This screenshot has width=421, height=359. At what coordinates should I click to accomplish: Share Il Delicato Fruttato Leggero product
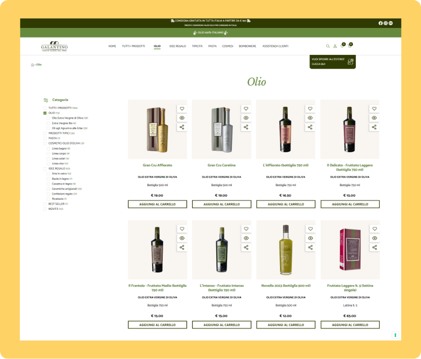click(374, 127)
